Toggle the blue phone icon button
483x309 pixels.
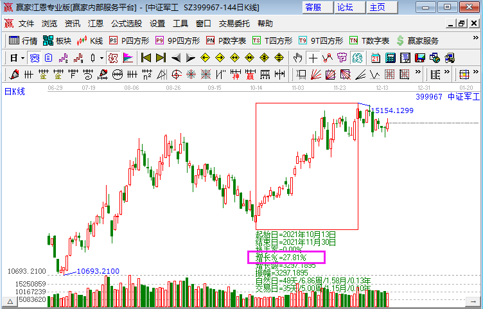coord(35,58)
